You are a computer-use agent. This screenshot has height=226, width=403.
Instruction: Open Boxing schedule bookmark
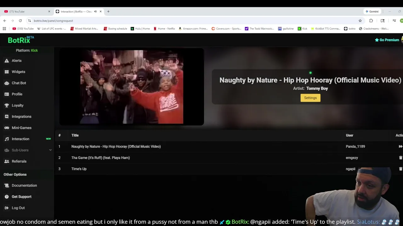(115, 29)
